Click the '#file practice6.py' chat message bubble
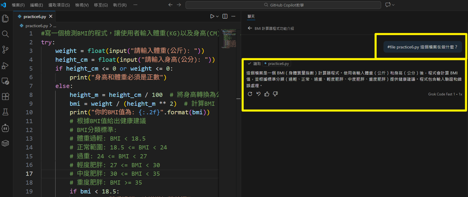Image resolution: width=468 pixels, height=197 pixels. click(x=422, y=47)
